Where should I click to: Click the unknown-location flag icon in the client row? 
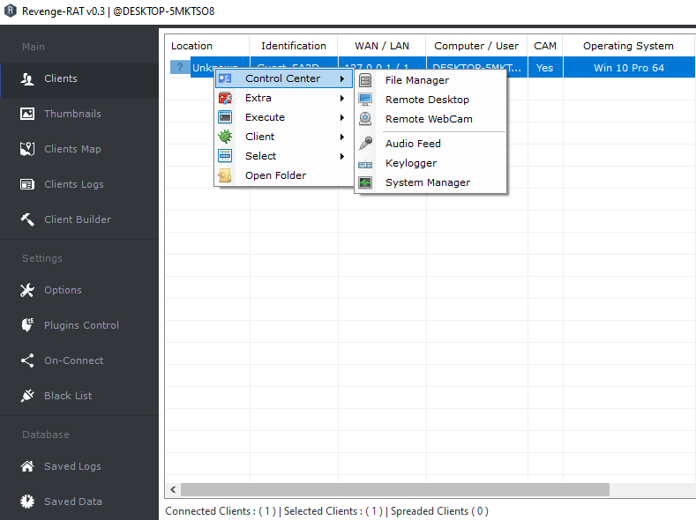(x=180, y=67)
